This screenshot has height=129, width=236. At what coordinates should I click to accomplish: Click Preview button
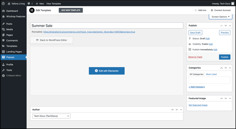point(225,33)
